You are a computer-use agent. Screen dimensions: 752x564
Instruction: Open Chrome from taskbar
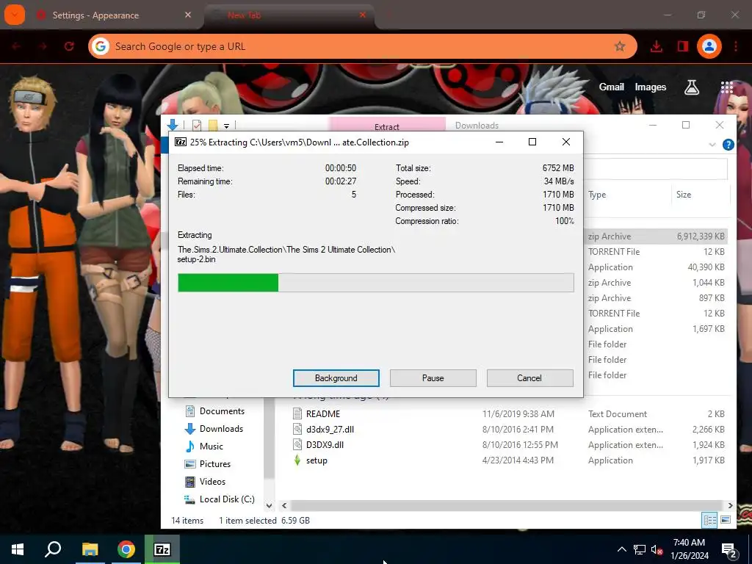pyautogui.click(x=126, y=549)
